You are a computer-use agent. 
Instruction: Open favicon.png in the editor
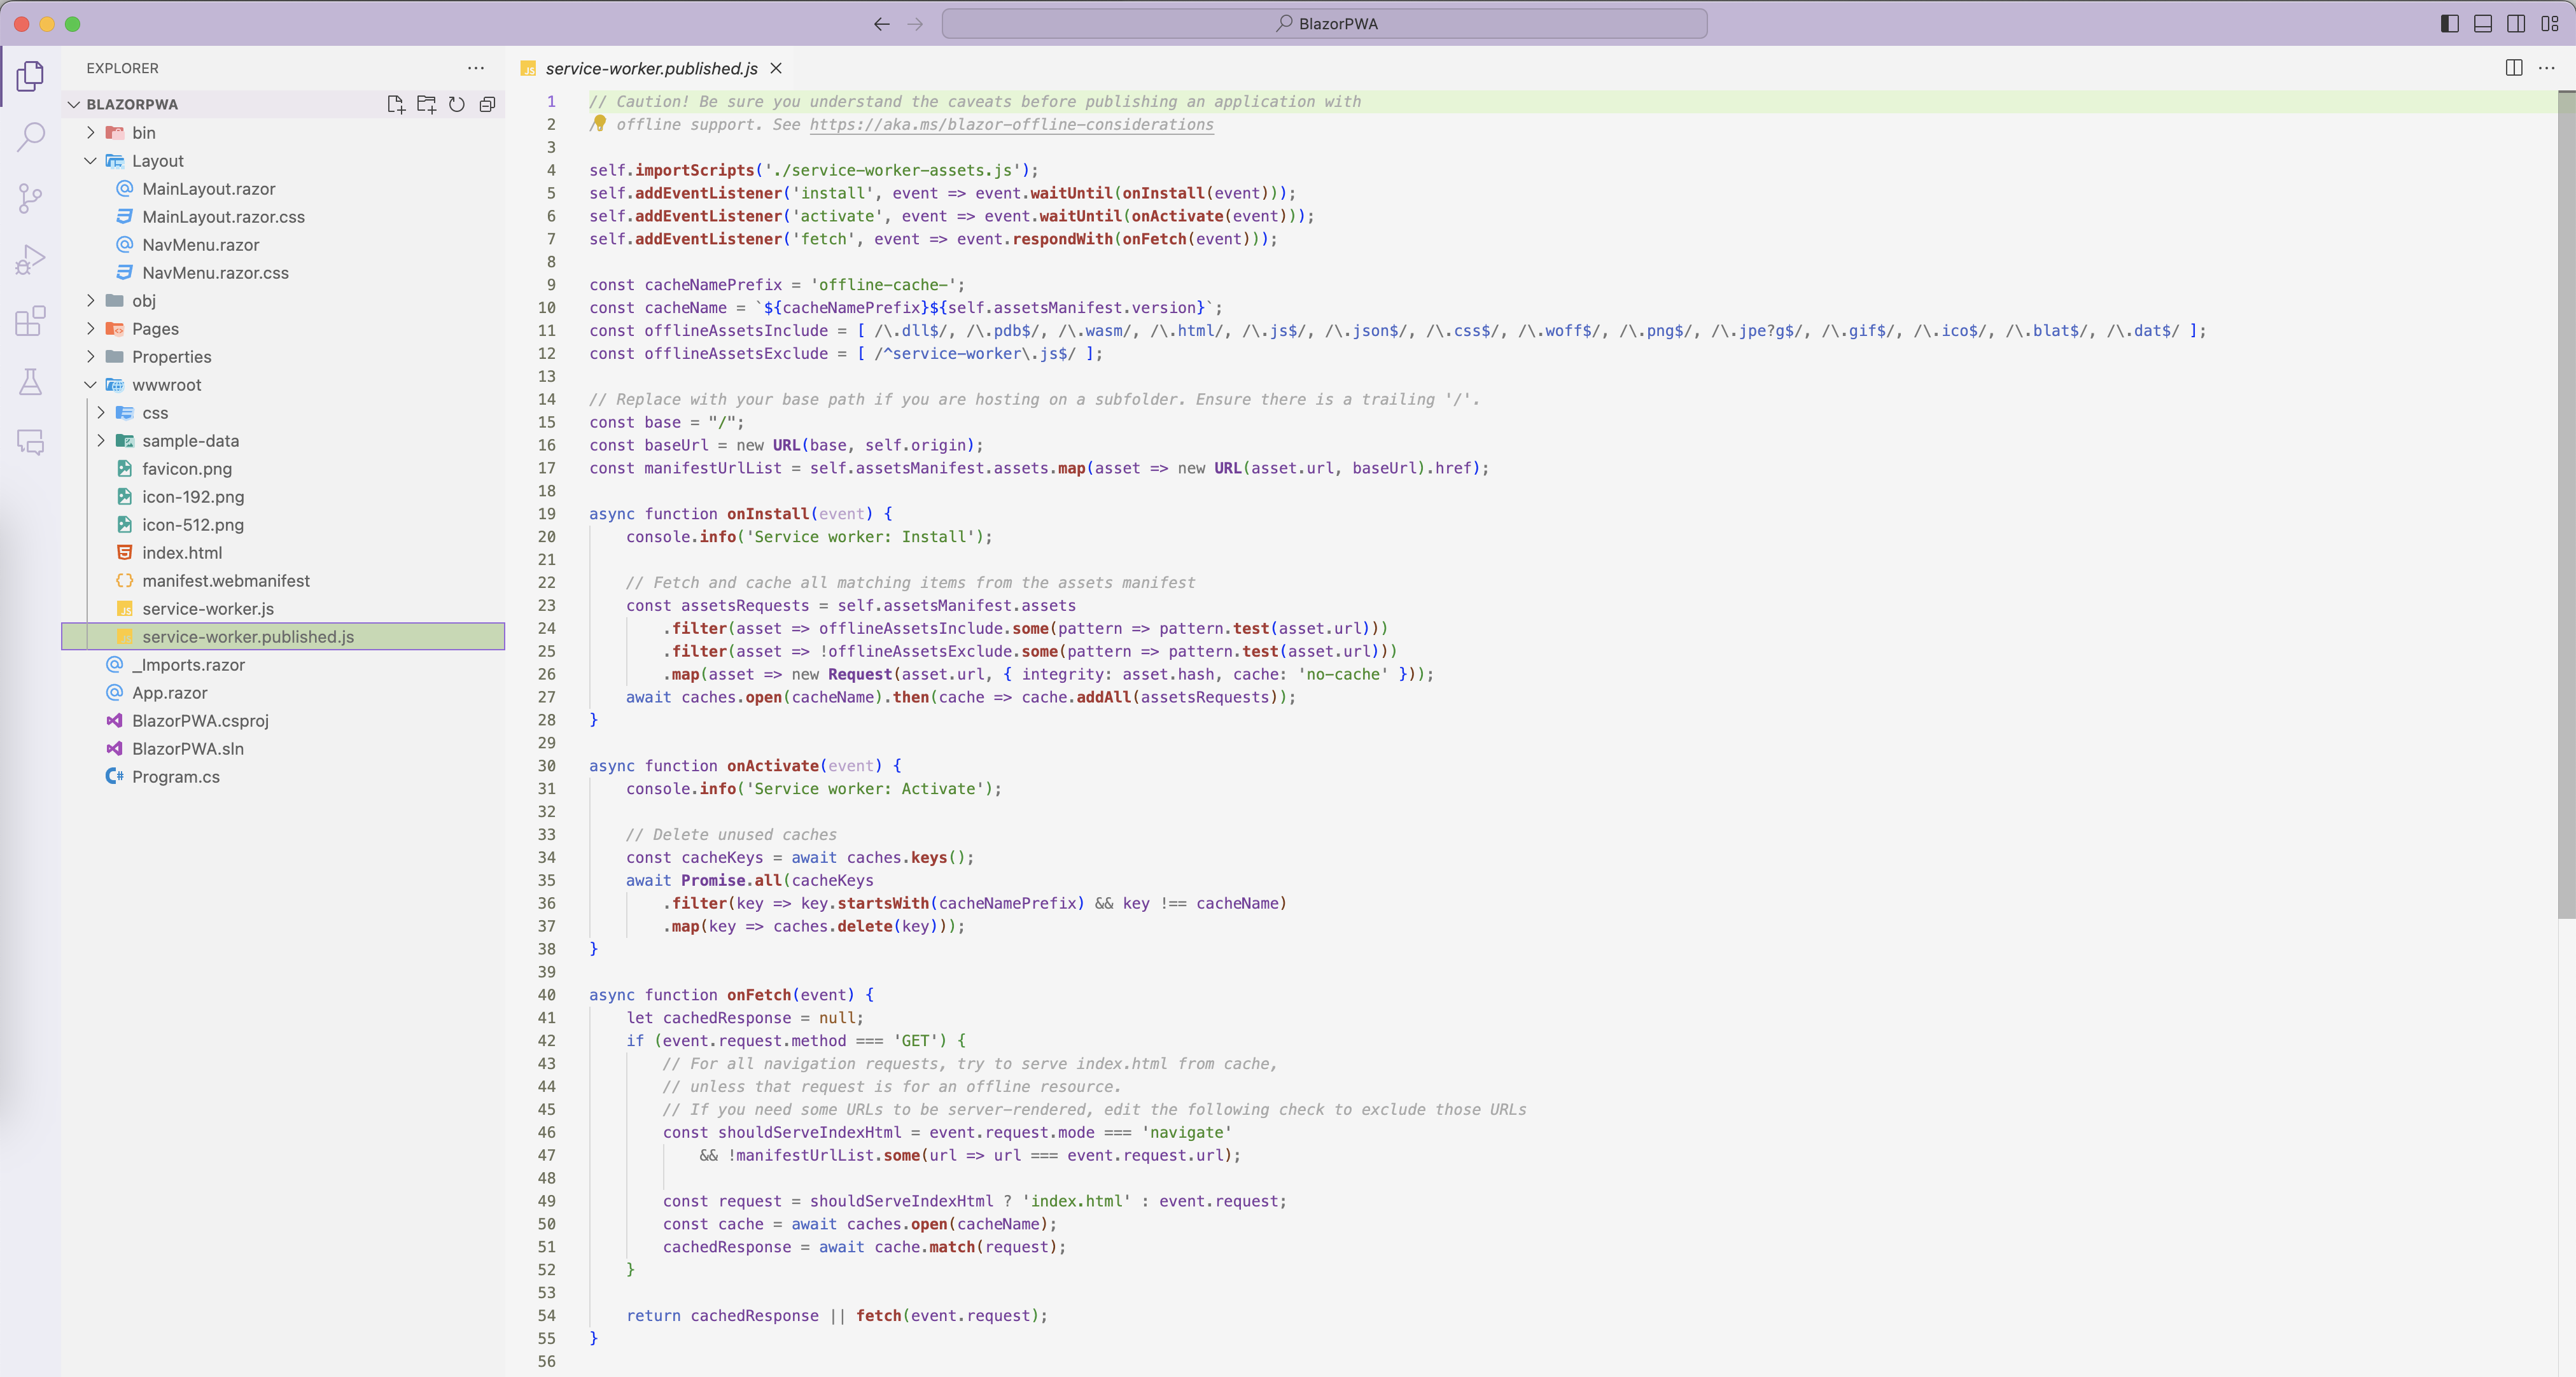tap(283, 468)
